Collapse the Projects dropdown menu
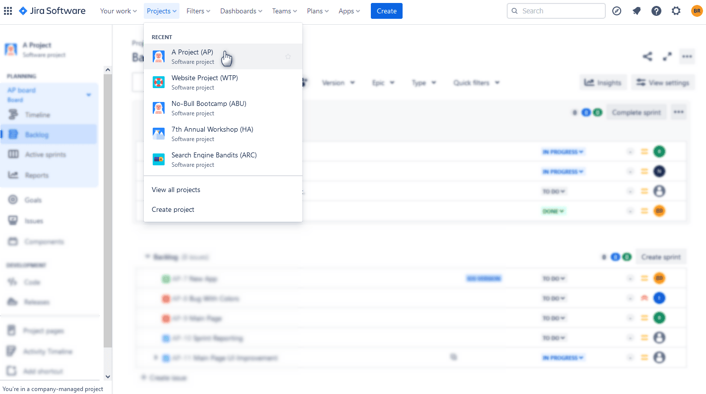This screenshot has width=706, height=394. pos(162,11)
